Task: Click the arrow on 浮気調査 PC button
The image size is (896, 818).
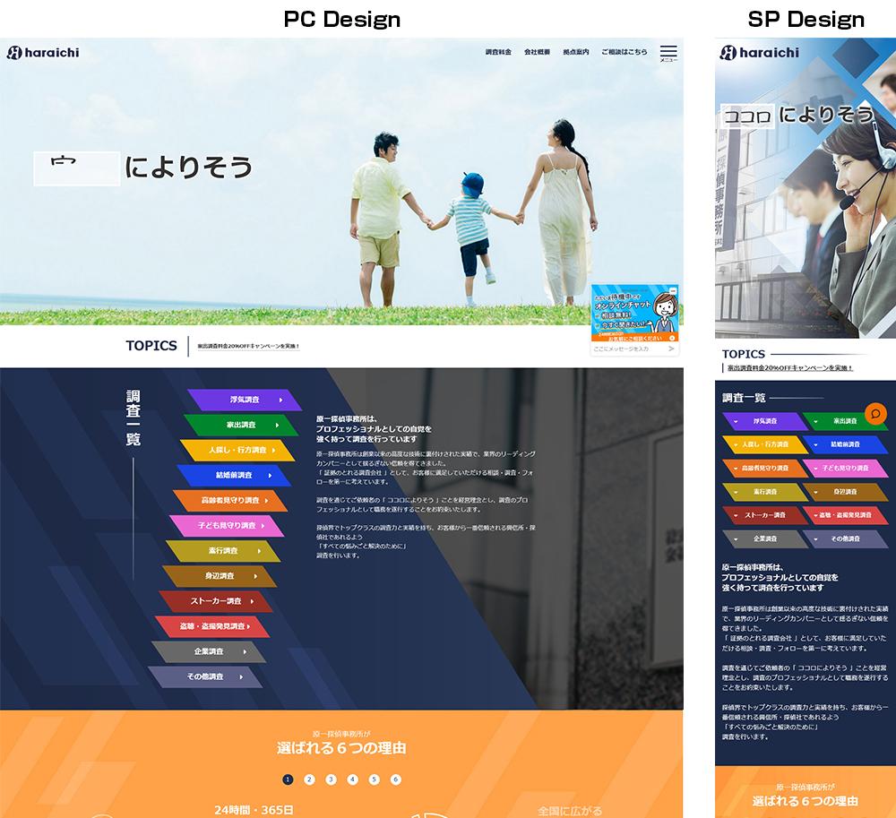Action: tap(283, 400)
